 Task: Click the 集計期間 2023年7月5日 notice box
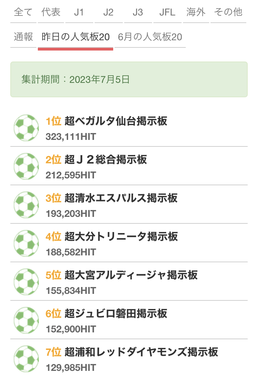[x=129, y=80]
